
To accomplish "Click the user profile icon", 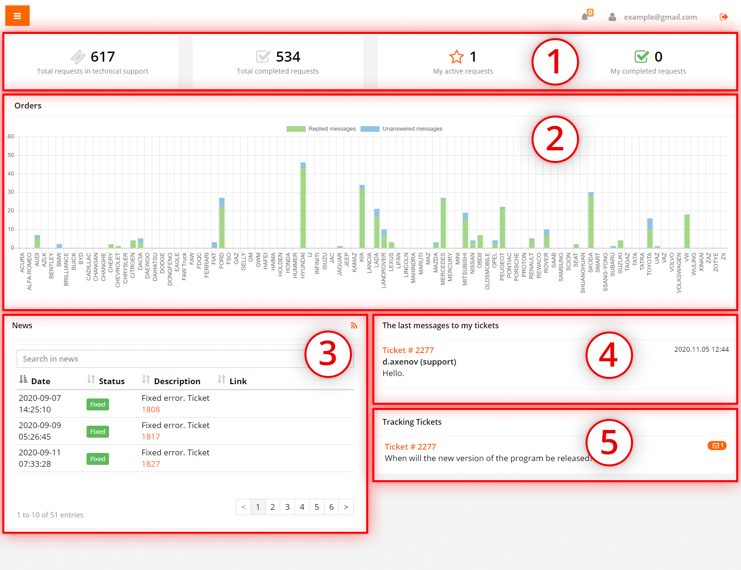I will click(x=612, y=17).
